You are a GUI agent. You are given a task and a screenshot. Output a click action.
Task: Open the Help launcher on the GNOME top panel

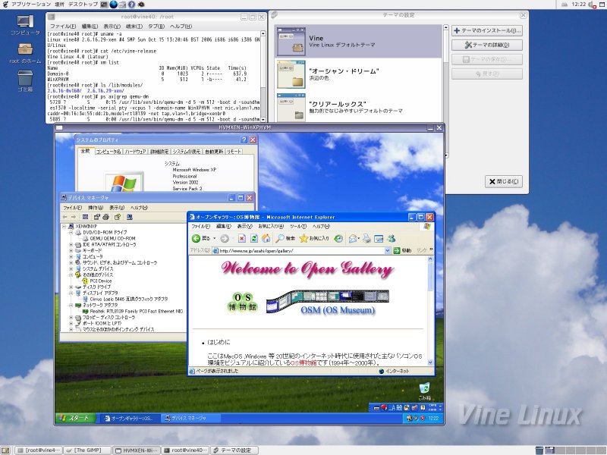point(131,5)
